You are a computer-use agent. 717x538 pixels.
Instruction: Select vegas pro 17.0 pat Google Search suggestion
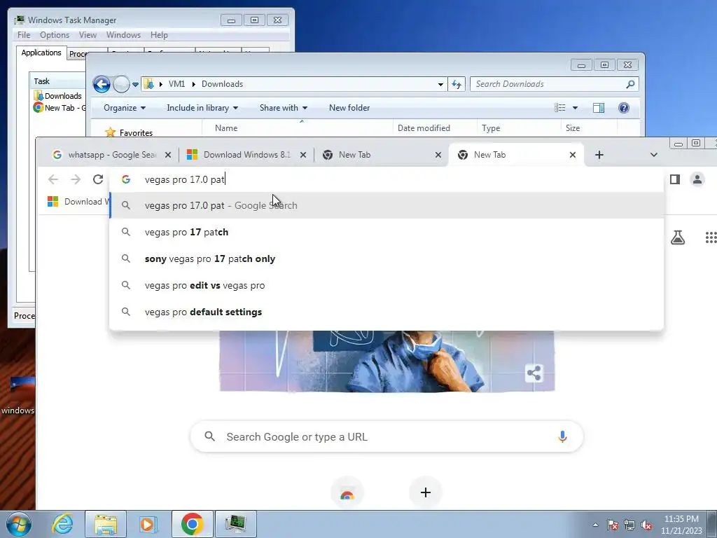(x=387, y=206)
